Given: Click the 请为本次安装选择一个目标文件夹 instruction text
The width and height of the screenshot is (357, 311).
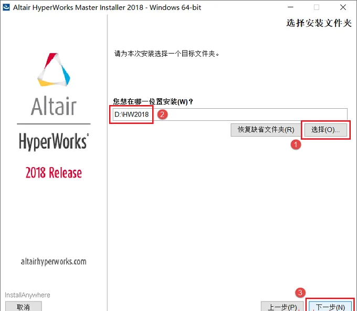Looking at the screenshot, I should [166, 54].
